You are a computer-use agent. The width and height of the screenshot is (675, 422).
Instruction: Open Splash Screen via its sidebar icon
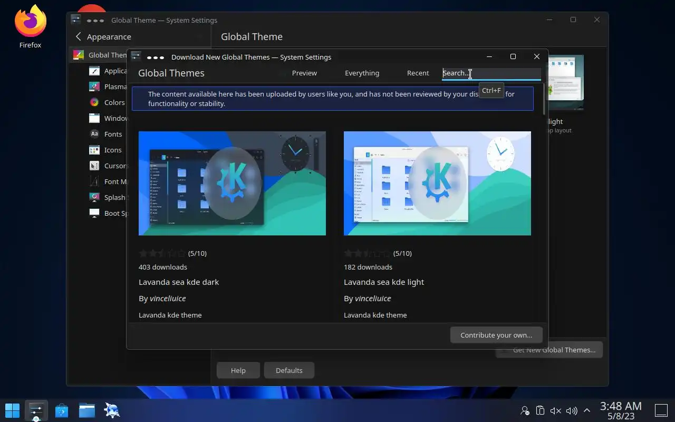(94, 197)
